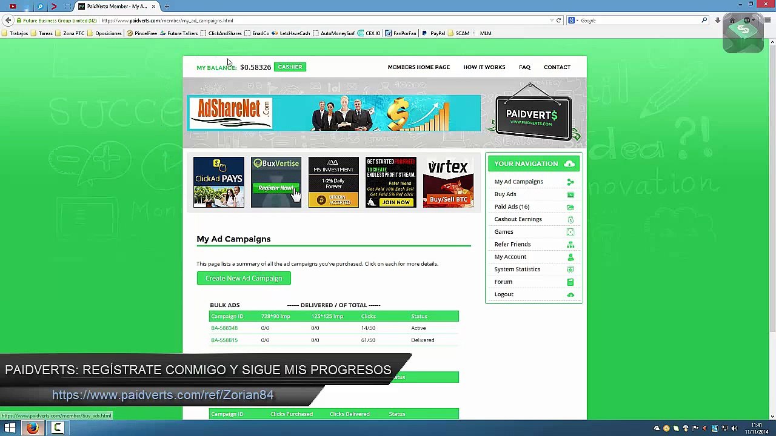Open the Windows Start button

tap(10, 428)
